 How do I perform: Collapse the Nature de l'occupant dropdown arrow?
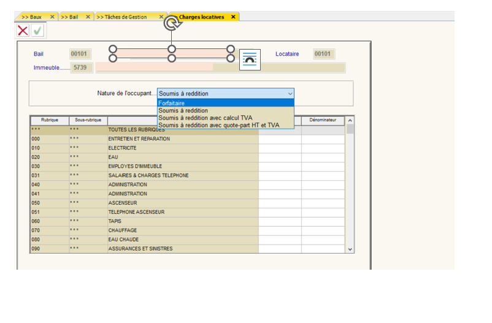[x=290, y=94]
